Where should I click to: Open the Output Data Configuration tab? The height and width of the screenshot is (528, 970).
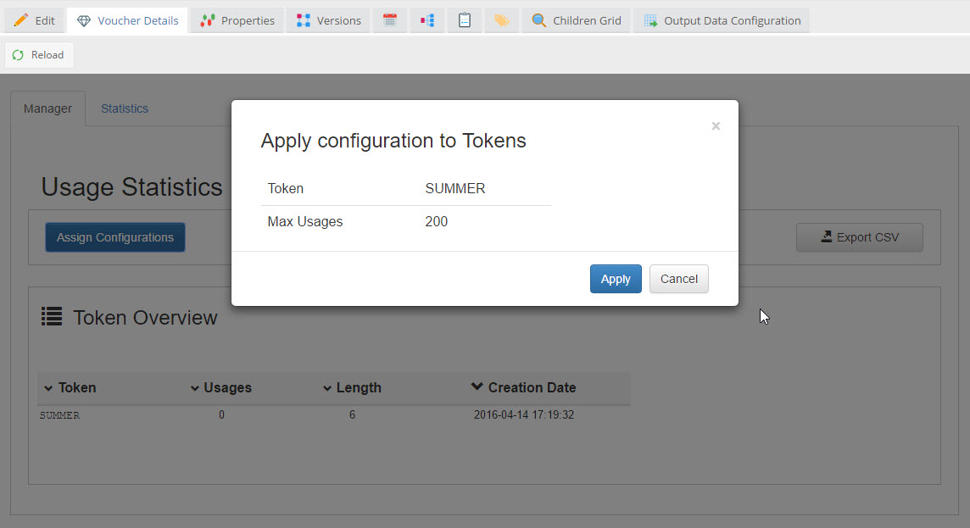pos(722,20)
